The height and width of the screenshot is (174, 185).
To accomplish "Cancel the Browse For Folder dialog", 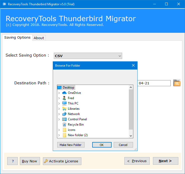I will pyautogui.click(x=123, y=145).
